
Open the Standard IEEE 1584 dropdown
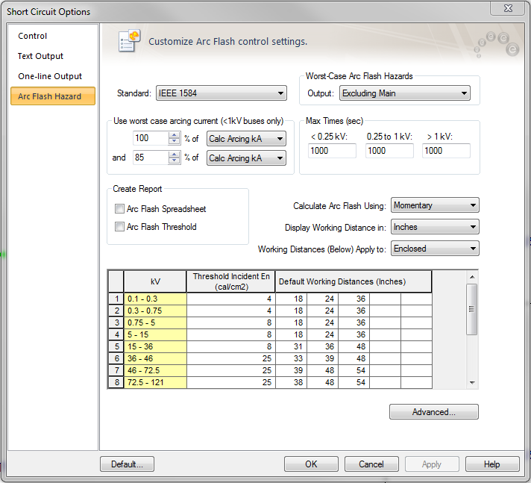point(221,93)
